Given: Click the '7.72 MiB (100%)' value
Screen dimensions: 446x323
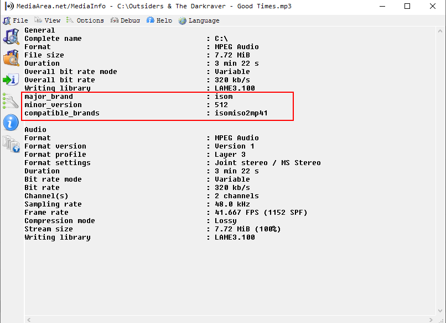Looking at the screenshot, I should click(248, 229).
